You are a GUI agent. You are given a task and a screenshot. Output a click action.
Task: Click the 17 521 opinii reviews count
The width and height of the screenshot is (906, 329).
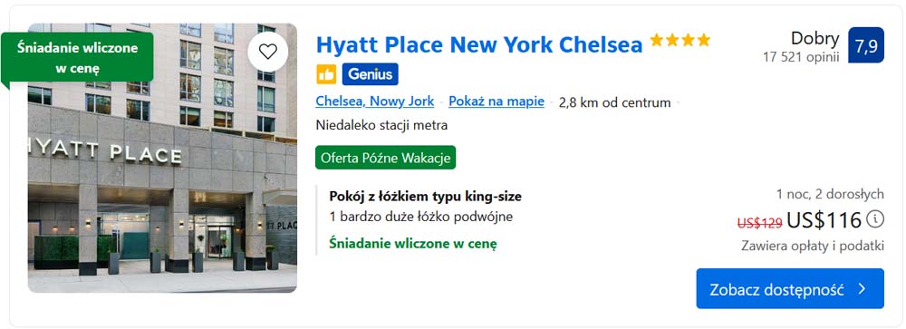pyautogui.click(x=801, y=57)
